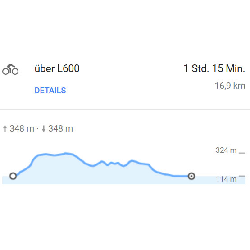
Task: Select the über L600 route title
Action: (57, 68)
